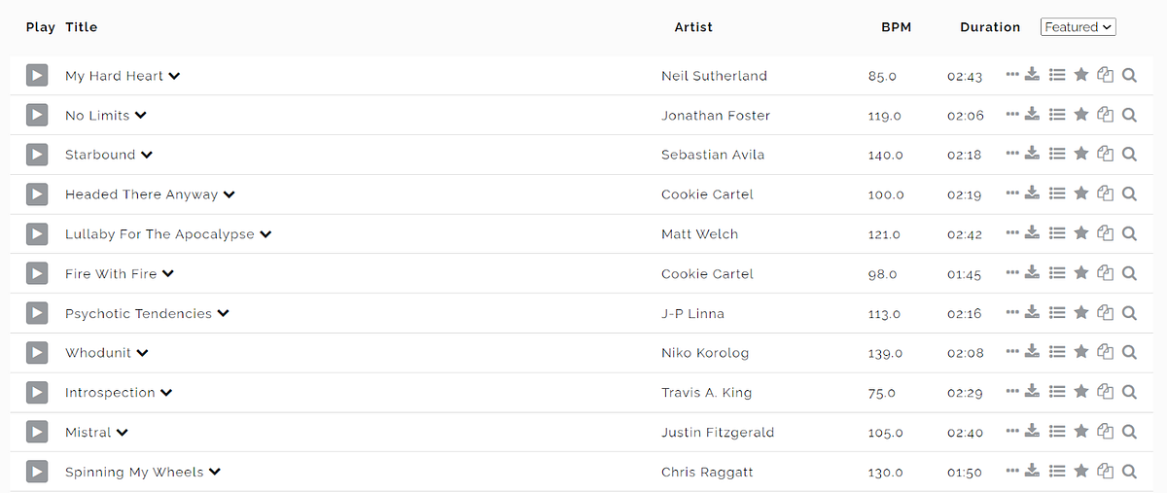1167x493 pixels.
Task: Open more options for Psychotic Tendencies
Action: click(x=1012, y=312)
